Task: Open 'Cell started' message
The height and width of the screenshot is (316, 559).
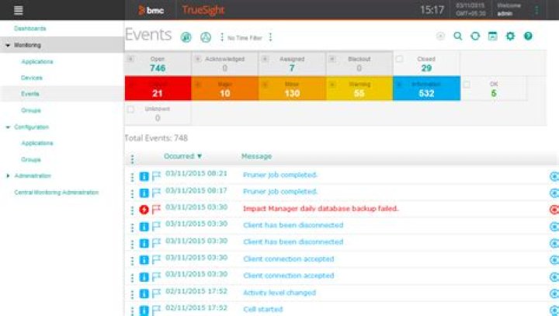Action: (x=263, y=310)
